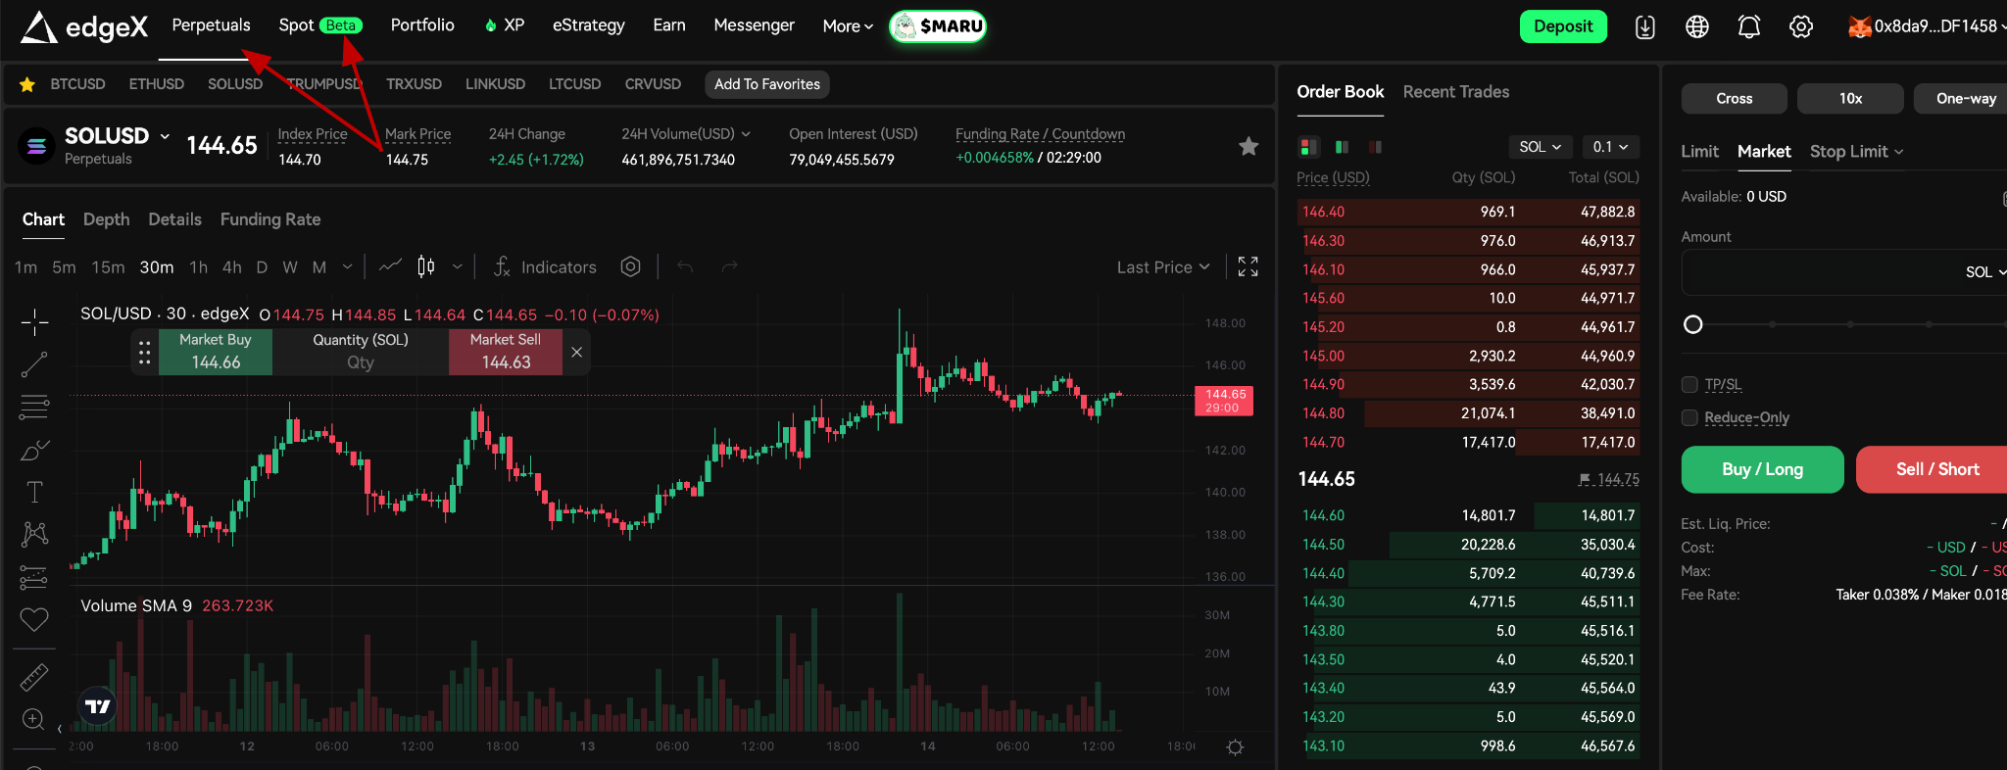Select the 1h timeframe
Screen dimensions: 2007x770
[x=198, y=267]
